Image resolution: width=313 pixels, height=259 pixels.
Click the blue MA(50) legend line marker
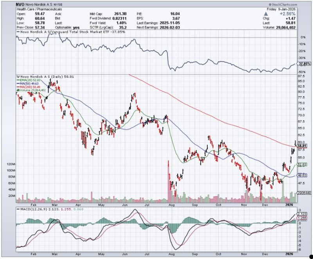(17, 83)
